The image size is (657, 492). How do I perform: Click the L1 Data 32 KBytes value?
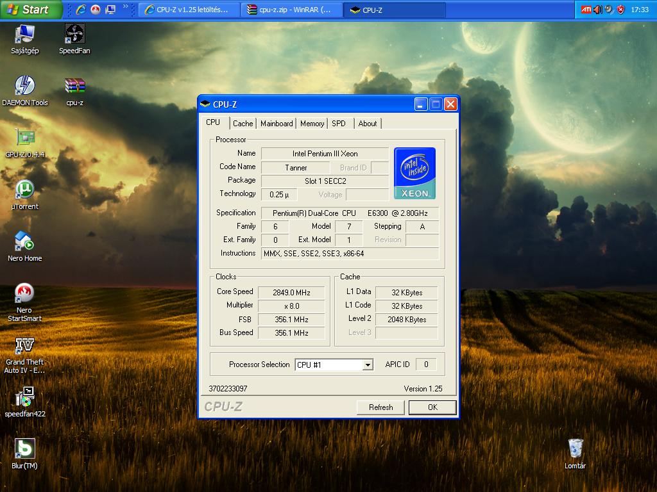point(407,292)
